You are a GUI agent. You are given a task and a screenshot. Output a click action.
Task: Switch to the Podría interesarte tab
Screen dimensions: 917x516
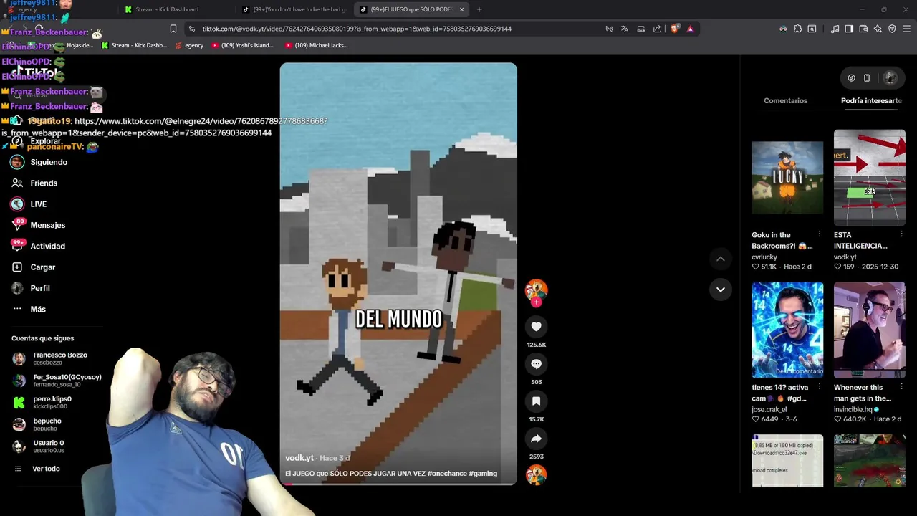coord(871,100)
